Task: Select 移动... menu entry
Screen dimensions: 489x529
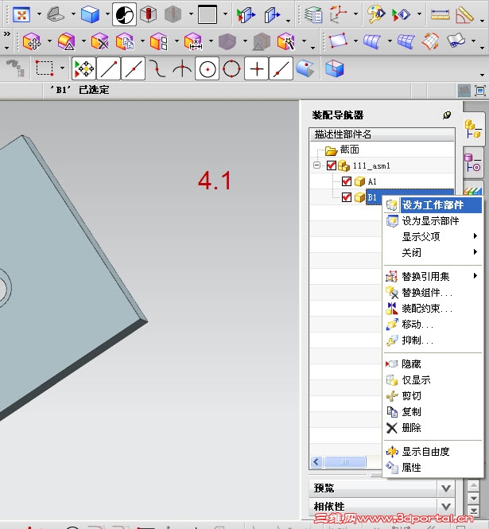Action: coord(433,325)
